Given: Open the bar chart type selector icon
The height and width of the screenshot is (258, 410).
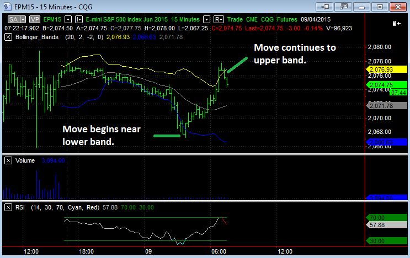Looking at the screenshot, I should pyautogui.click(x=79, y=19).
